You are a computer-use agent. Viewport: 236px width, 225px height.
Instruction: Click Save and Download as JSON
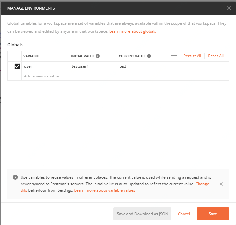click(142, 214)
